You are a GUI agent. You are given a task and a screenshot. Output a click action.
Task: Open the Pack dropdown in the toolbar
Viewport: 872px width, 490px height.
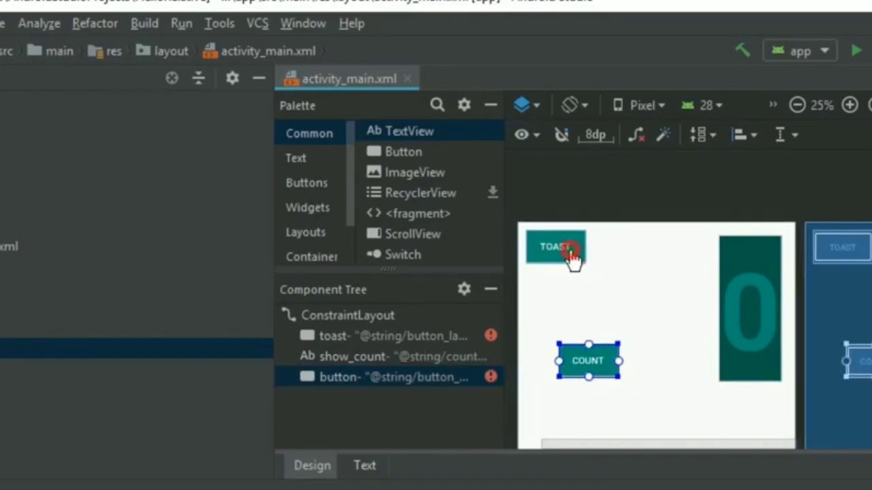[x=702, y=135]
